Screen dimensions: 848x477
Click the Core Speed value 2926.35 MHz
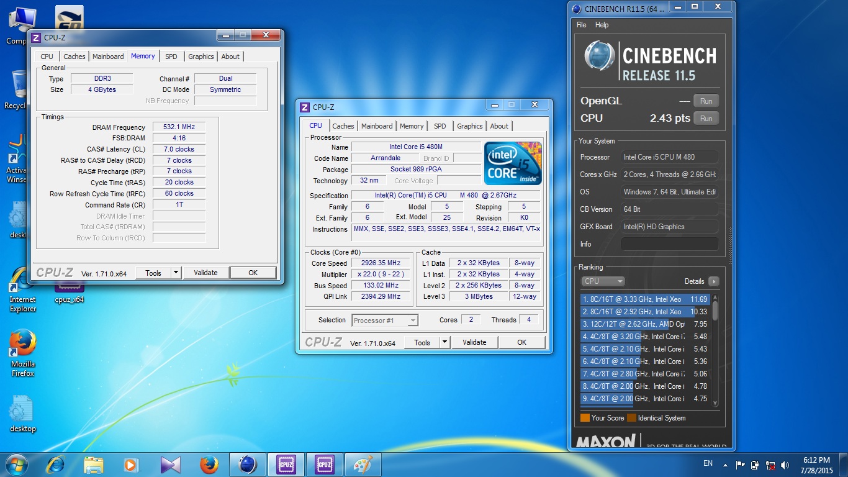[x=381, y=263]
